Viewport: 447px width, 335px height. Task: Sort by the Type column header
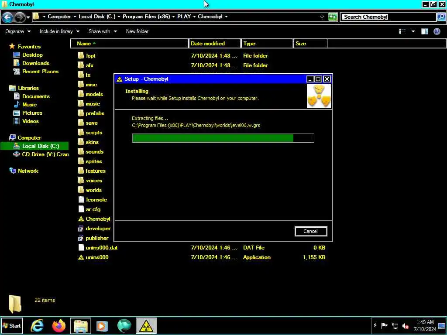click(x=267, y=44)
